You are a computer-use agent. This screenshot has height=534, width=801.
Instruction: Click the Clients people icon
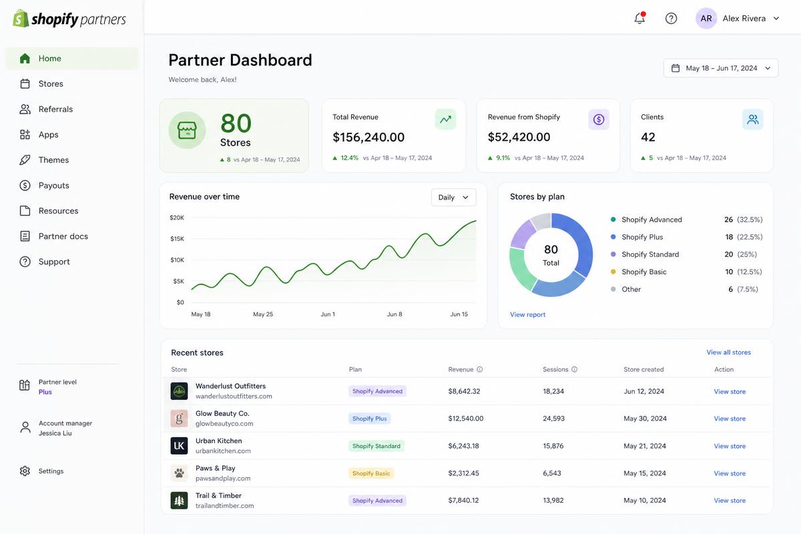click(753, 119)
